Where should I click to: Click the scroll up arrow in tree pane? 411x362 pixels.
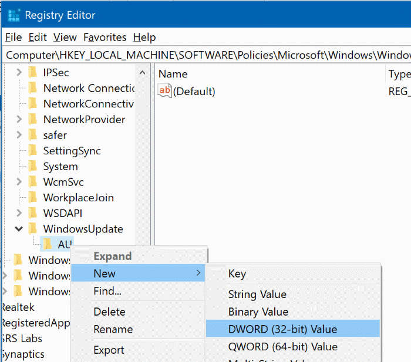142,73
